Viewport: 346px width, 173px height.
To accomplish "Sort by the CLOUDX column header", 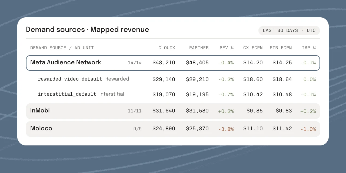I will pyautogui.click(x=167, y=48).
